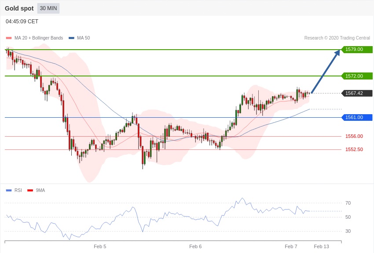Click the blue upward forecast arrow
The image size is (374, 253).
click(326, 72)
